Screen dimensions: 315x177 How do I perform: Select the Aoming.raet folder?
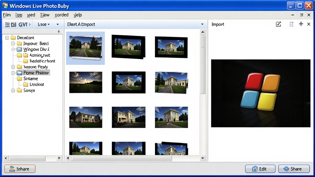[37, 55]
